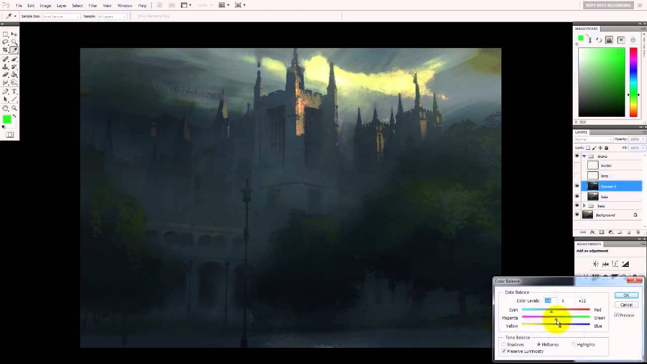
Task: Click OK in Color Balance dialog
Action: (626, 295)
